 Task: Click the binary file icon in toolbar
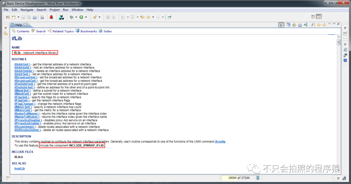(42, 17)
